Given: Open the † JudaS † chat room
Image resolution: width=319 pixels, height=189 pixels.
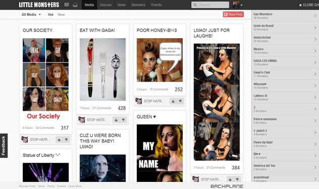Looking at the screenshot, I should tap(285, 132).
